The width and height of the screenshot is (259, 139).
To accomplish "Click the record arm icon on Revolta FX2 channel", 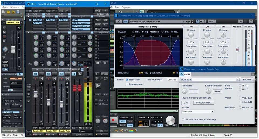I will tap(48, 79).
